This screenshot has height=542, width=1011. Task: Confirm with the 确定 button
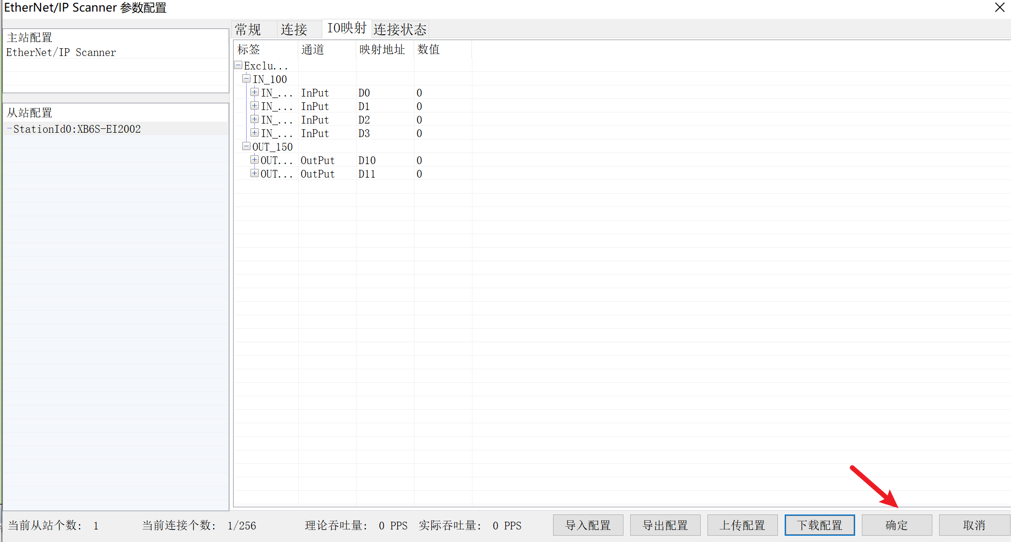pyautogui.click(x=897, y=525)
